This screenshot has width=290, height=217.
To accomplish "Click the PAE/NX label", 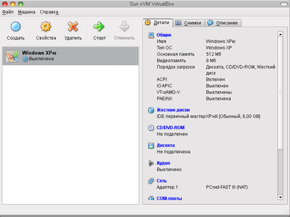I will point(165,99).
